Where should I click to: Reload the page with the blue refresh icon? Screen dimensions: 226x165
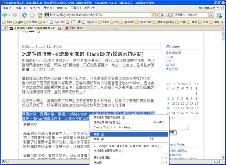tap(25, 15)
